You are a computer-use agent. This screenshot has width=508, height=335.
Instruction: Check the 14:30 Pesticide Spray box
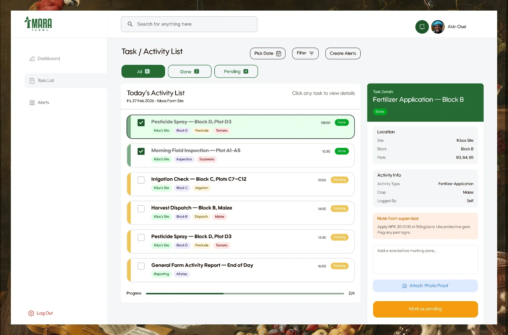click(x=141, y=237)
